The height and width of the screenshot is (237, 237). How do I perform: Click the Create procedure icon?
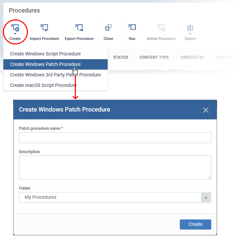point(15,28)
